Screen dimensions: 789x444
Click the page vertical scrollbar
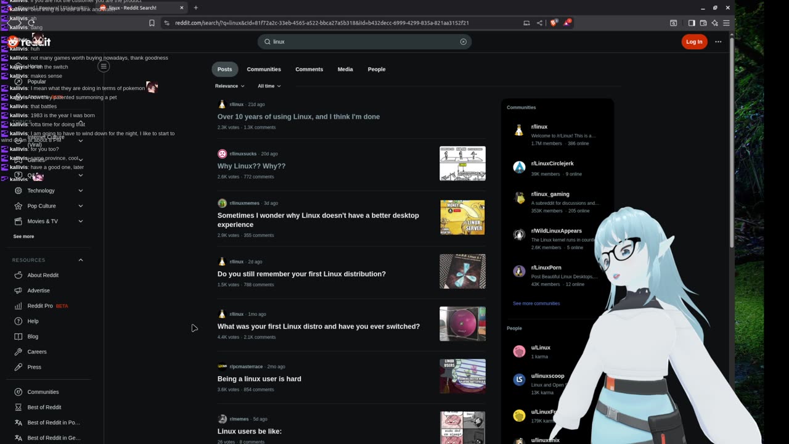732,142
